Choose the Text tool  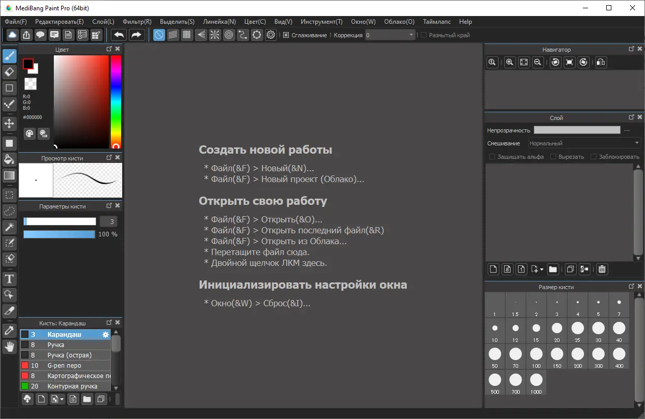9,279
